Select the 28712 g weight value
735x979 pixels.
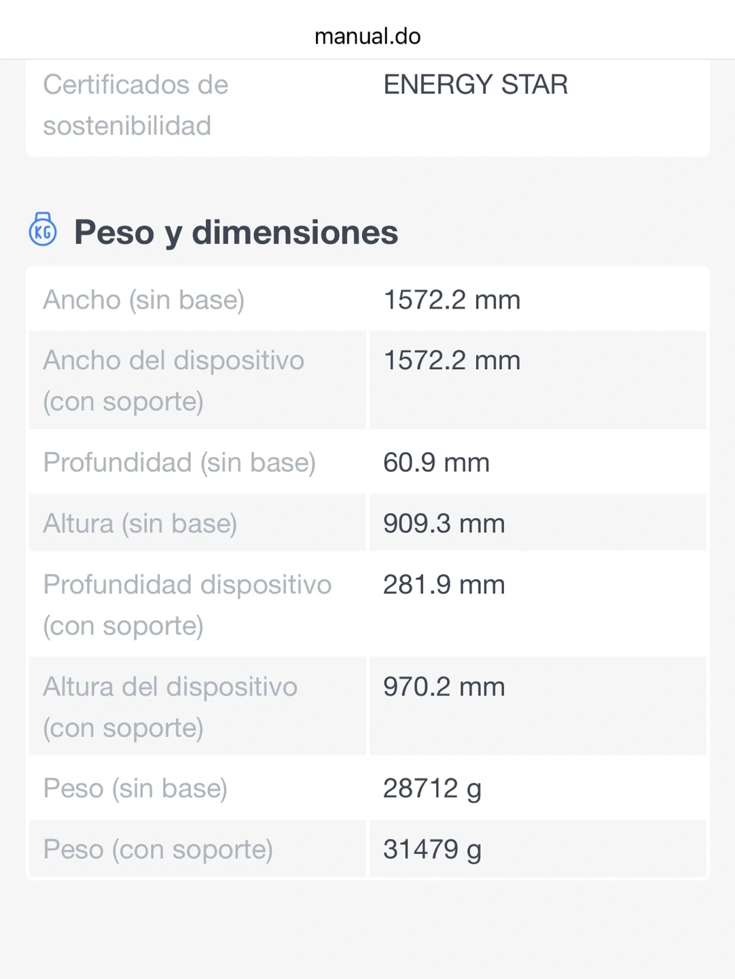432,789
